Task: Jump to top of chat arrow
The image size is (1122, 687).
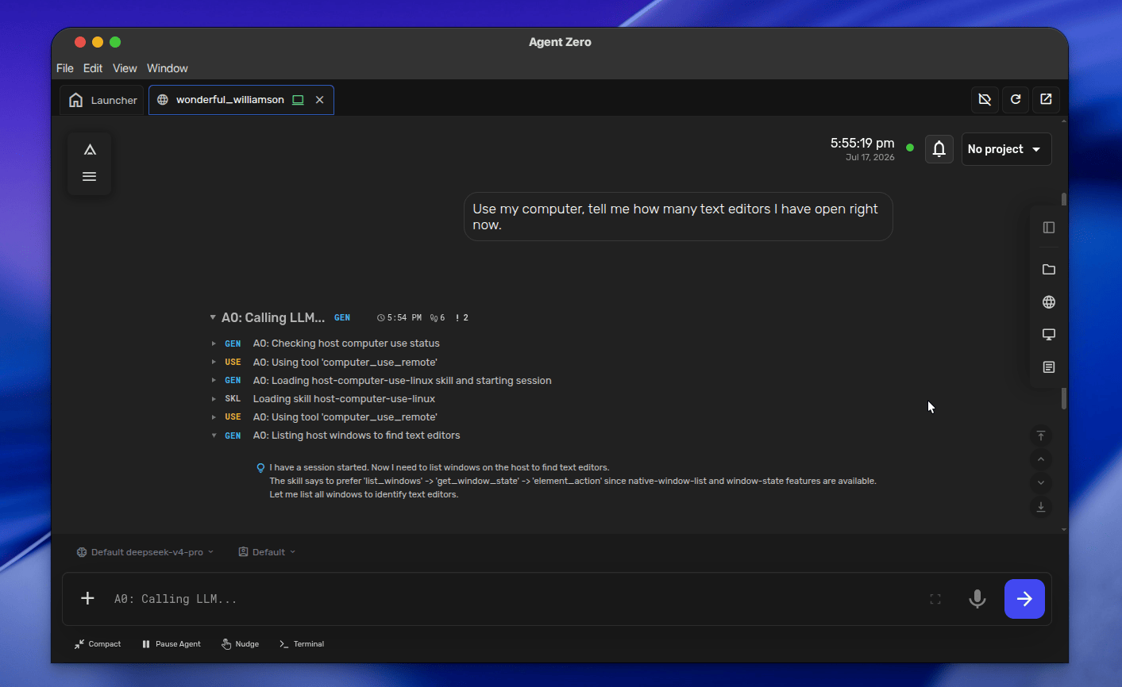Action: [1041, 436]
